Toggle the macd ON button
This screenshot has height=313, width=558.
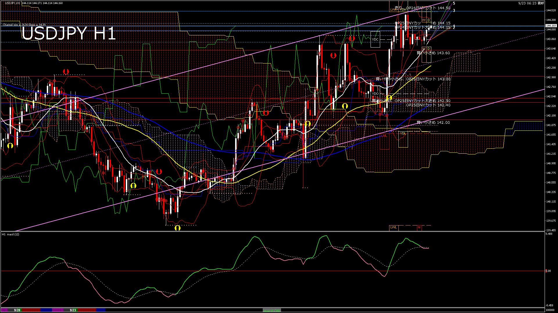272,310
